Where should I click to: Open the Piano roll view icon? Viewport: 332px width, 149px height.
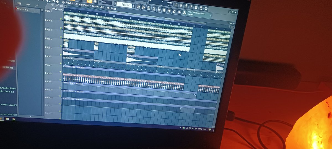(x=144, y=7)
